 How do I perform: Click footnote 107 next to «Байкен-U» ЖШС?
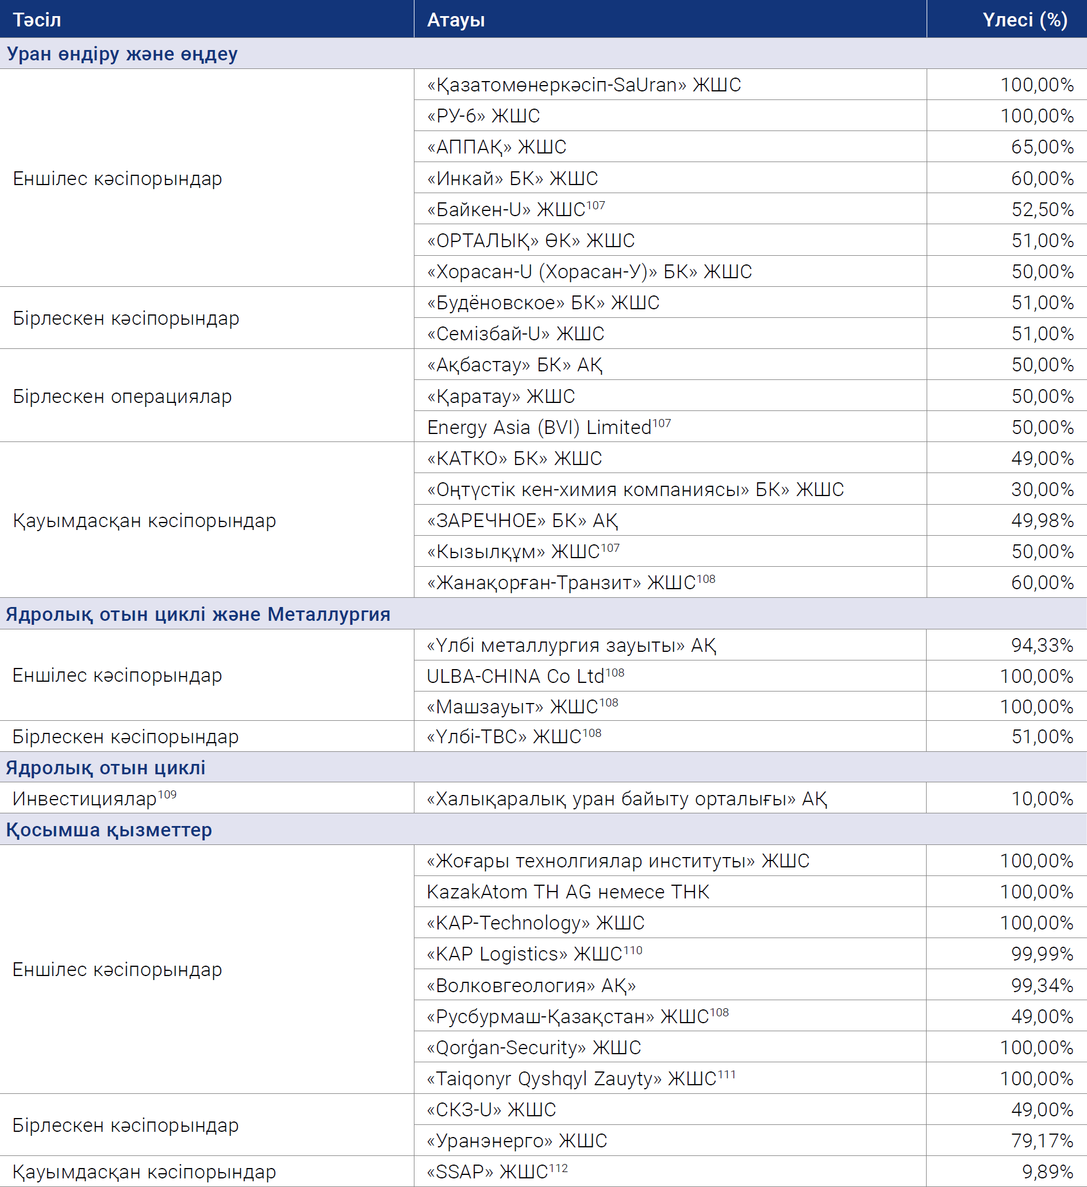pyautogui.click(x=596, y=205)
